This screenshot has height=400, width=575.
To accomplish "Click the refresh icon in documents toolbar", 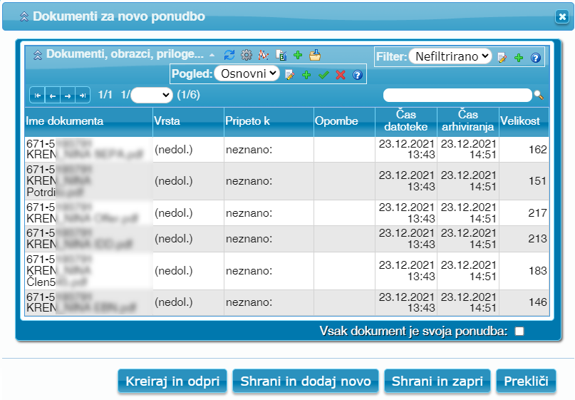I will pos(229,55).
